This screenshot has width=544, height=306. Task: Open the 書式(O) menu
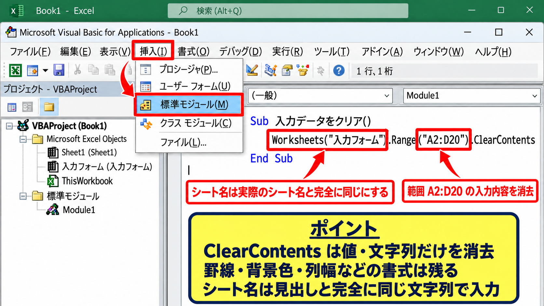point(194,51)
